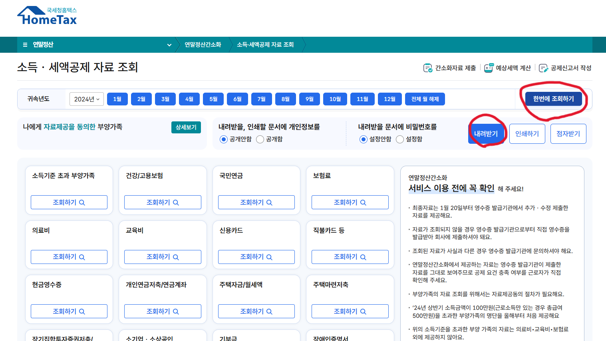The width and height of the screenshot is (606, 341).
Task: Click the magnifier on 교육비 조회하기
Action: point(175,257)
